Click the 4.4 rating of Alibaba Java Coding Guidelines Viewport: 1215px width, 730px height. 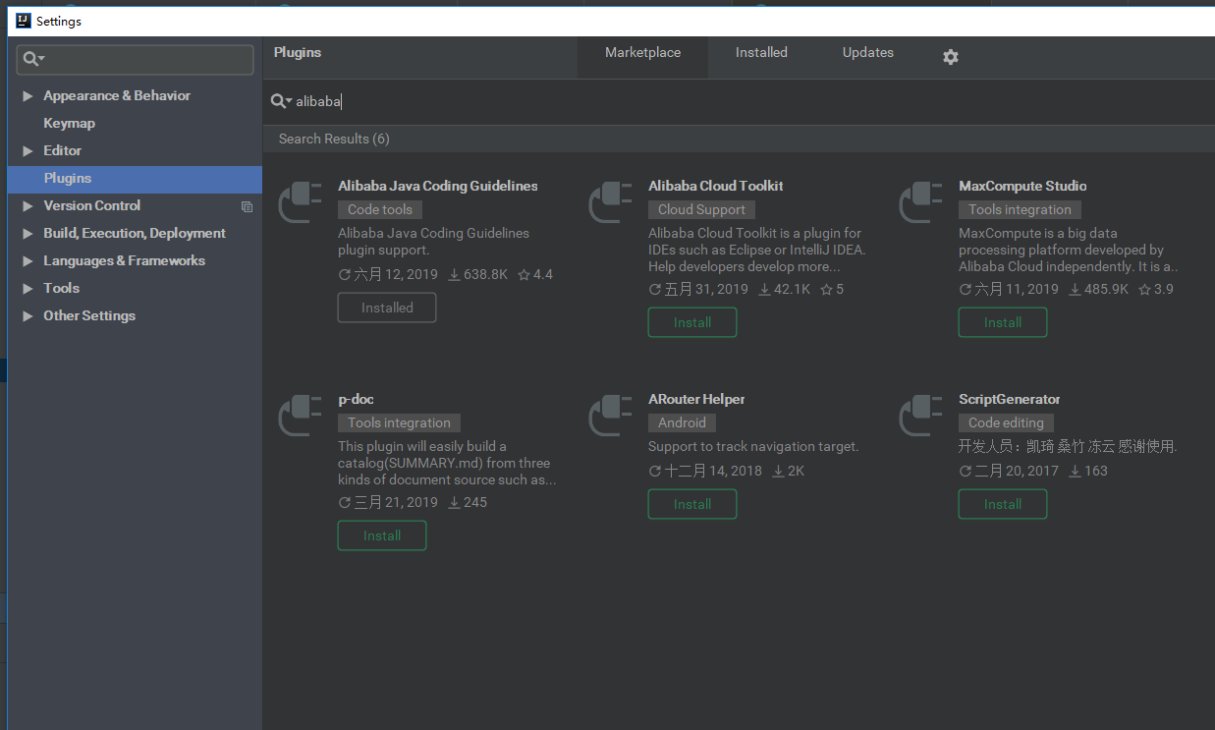tap(535, 275)
